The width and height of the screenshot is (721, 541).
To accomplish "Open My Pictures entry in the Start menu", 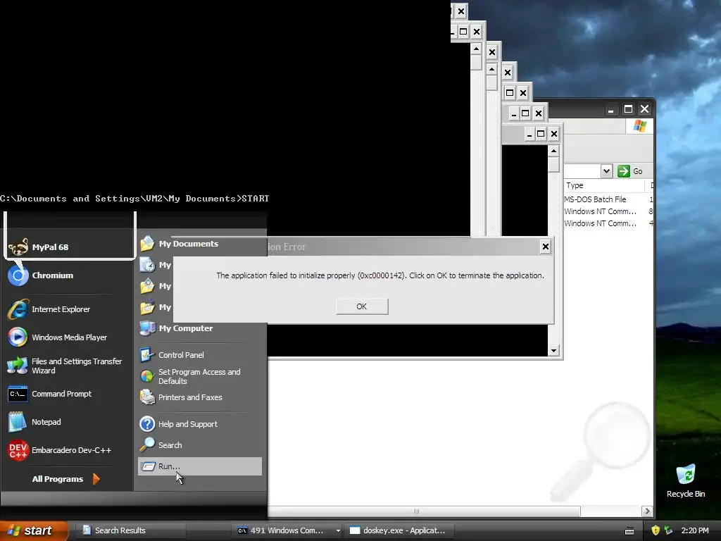I will coord(155,286).
